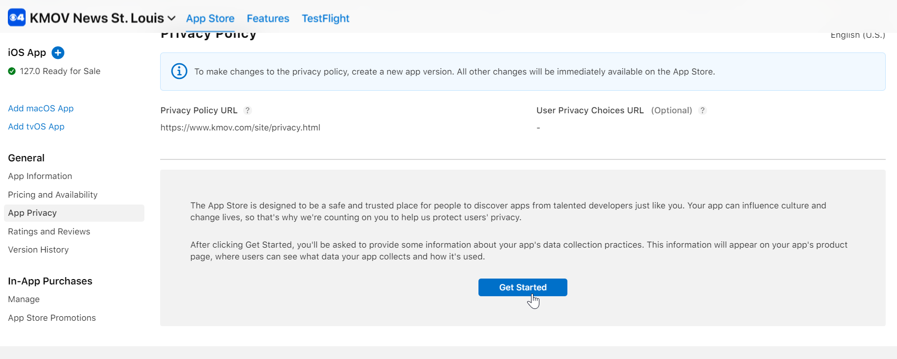Image resolution: width=897 pixels, height=359 pixels.
Task: Open Manage under In-App Purchases
Action: click(x=24, y=299)
